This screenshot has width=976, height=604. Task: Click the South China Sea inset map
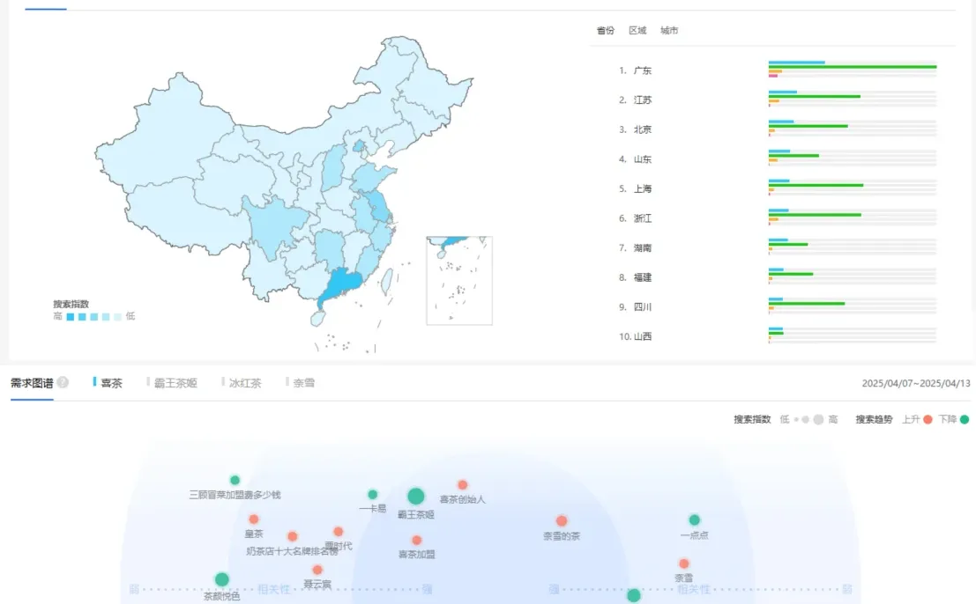tap(459, 280)
